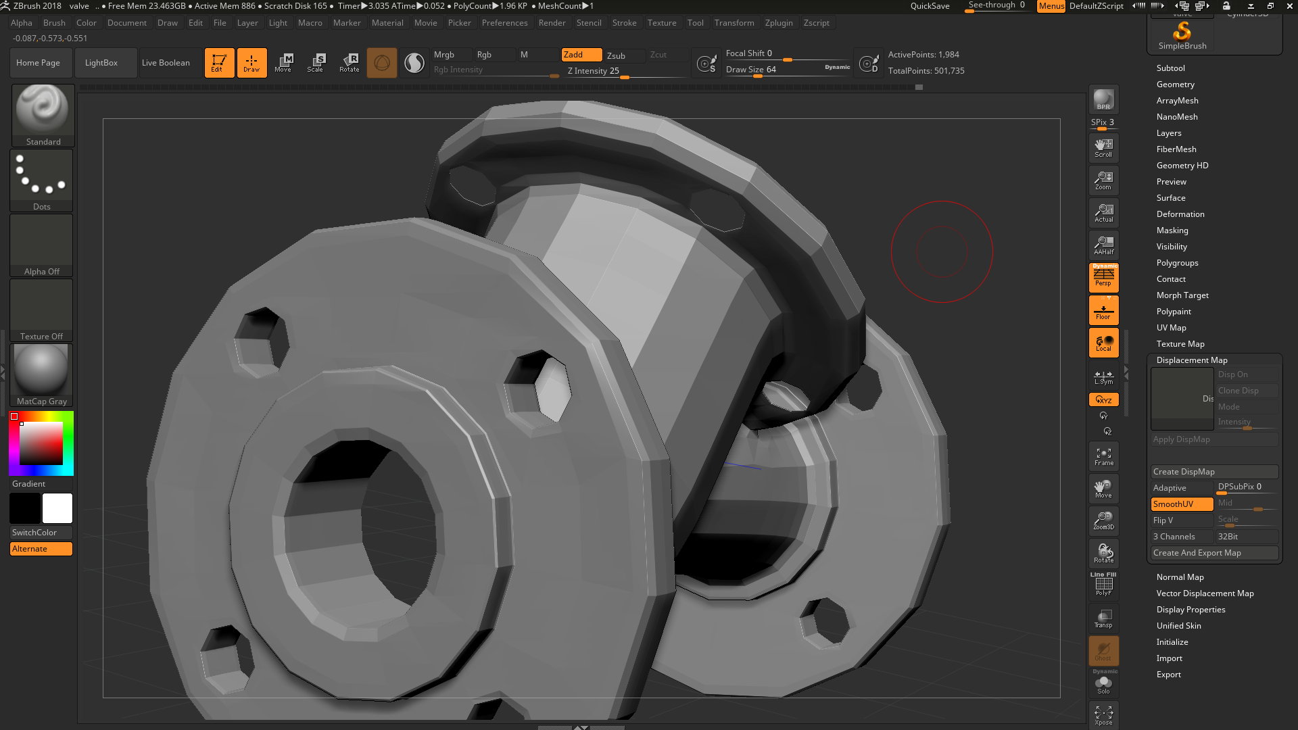Click Create DispMap button
Screen dimensions: 1298x730
1214,472
